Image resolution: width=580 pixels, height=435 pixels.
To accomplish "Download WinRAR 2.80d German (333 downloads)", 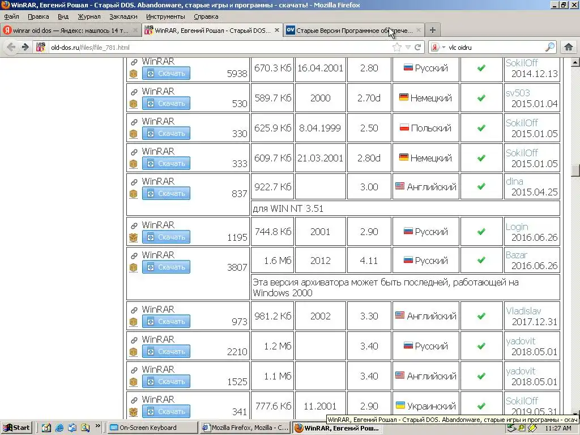I will (166, 163).
